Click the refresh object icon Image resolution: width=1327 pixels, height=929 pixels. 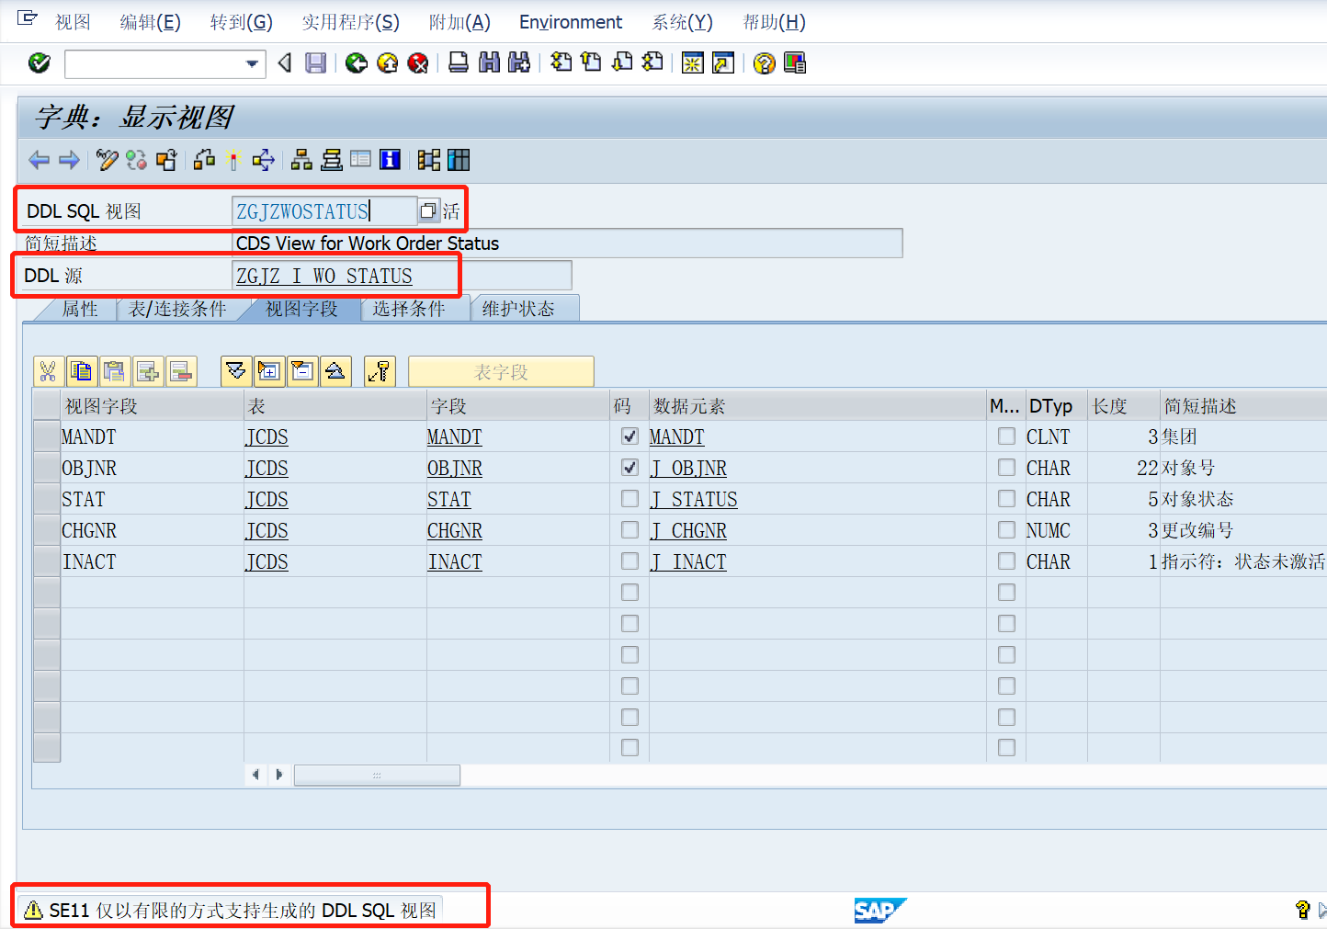pos(136,160)
